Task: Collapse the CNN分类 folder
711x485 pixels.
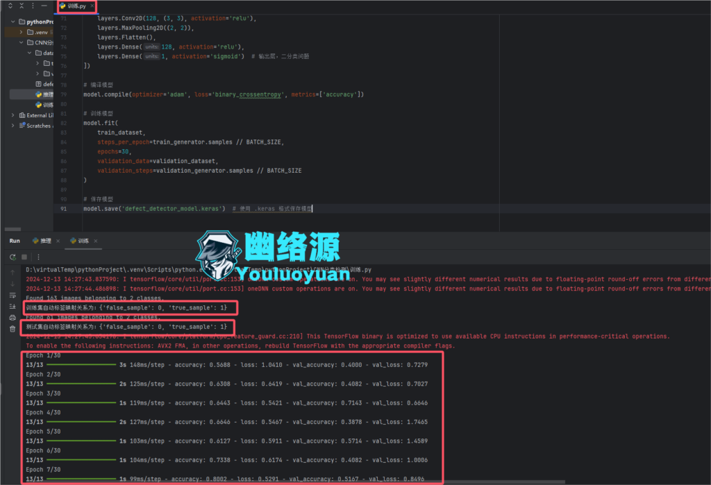Action: (x=21, y=42)
